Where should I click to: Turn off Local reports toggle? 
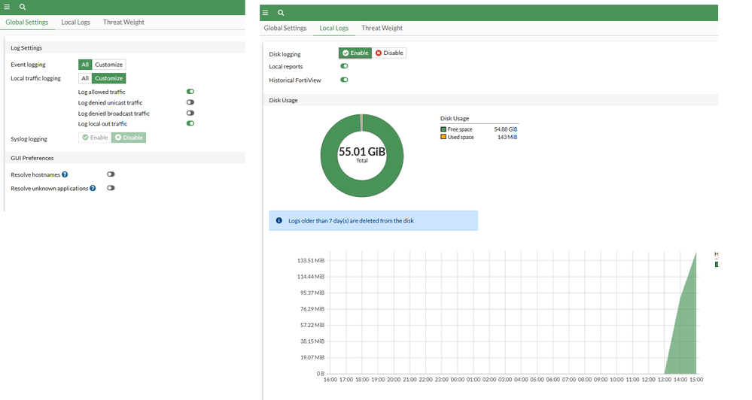pos(344,67)
